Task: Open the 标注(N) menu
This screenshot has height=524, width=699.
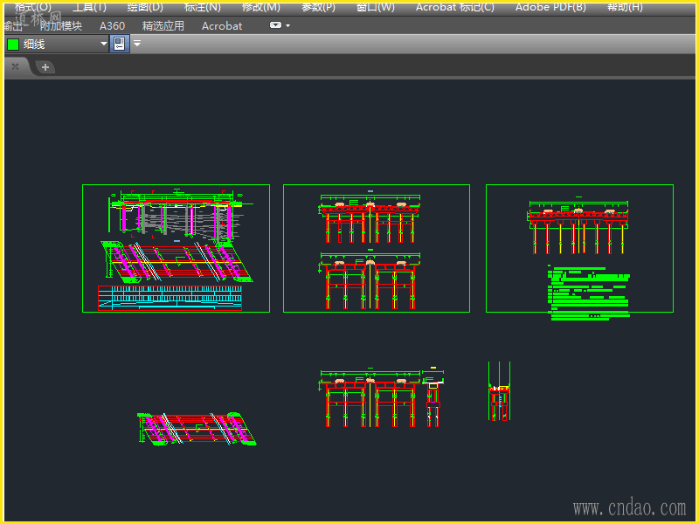Action: [x=202, y=7]
